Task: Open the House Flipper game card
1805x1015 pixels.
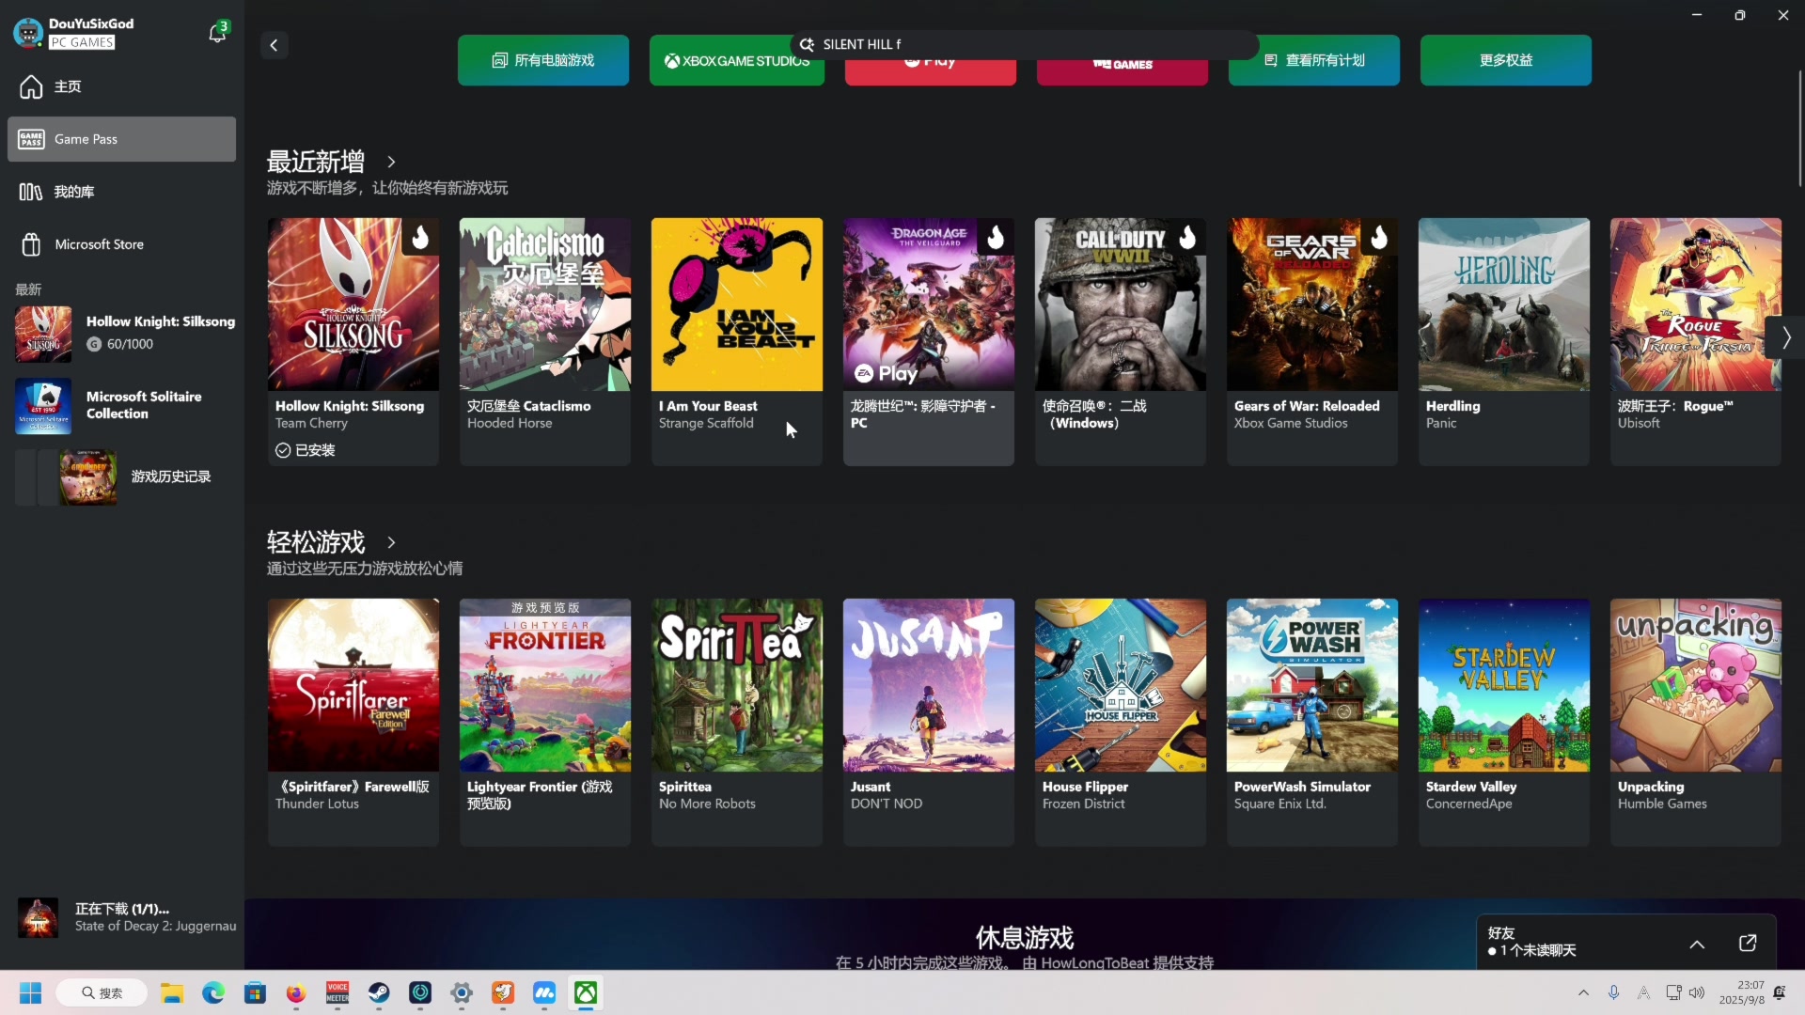Action: [x=1121, y=722]
